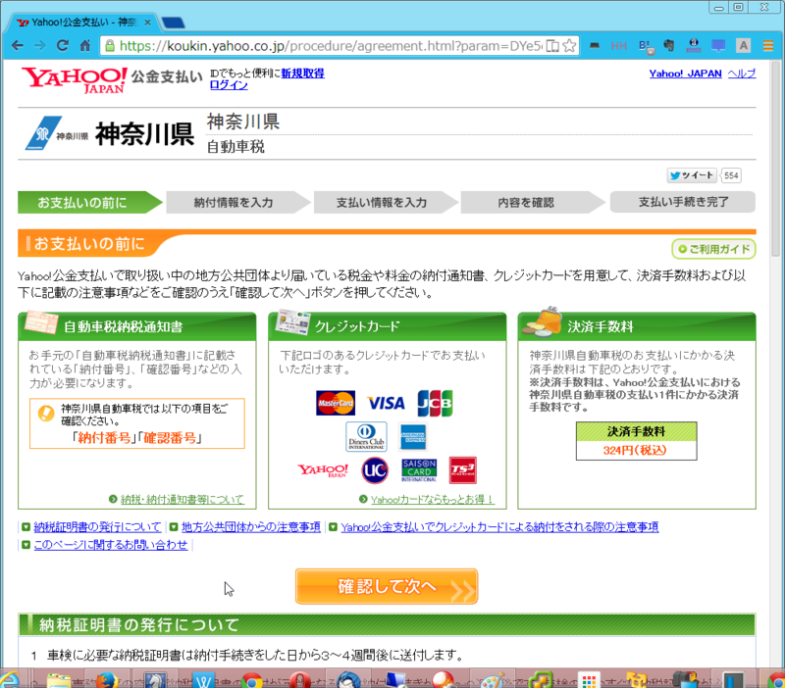Open the Hatena Bookmark B! extension
785x688 pixels.
click(646, 46)
